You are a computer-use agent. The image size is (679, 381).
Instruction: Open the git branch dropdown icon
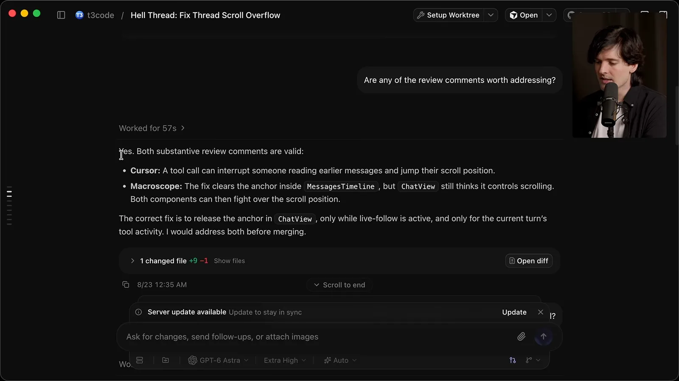(533, 360)
